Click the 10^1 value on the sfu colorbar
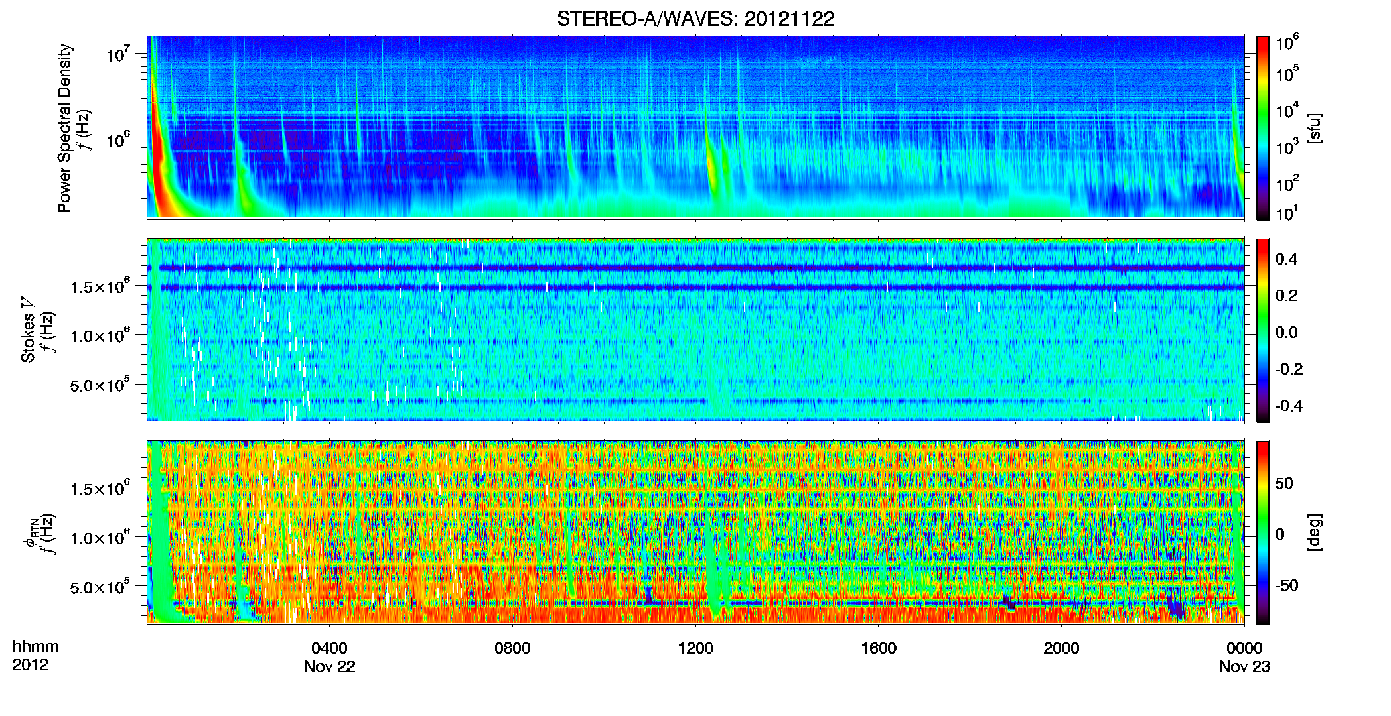Viewport: 1391px width, 716px height. [x=1287, y=213]
